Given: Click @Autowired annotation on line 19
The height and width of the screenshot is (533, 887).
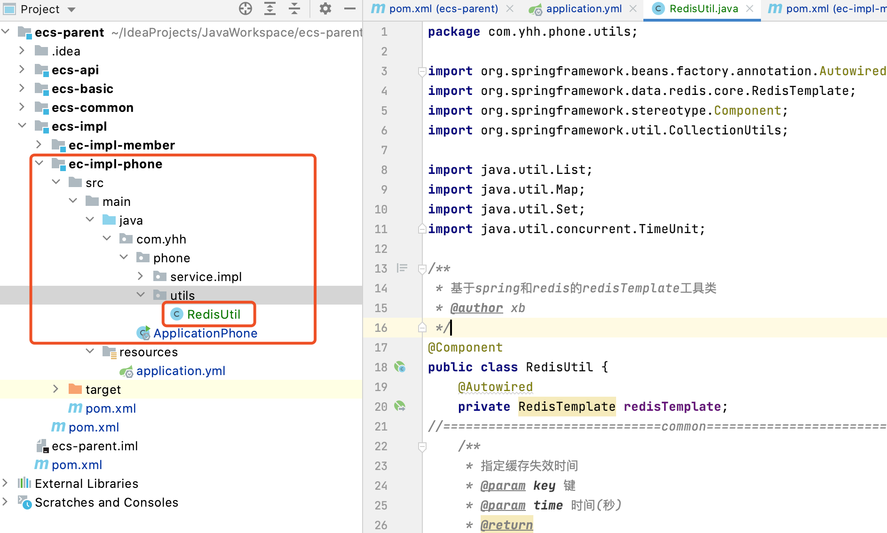Looking at the screenshot, I should pyautogui.click(x=495, y=387).
